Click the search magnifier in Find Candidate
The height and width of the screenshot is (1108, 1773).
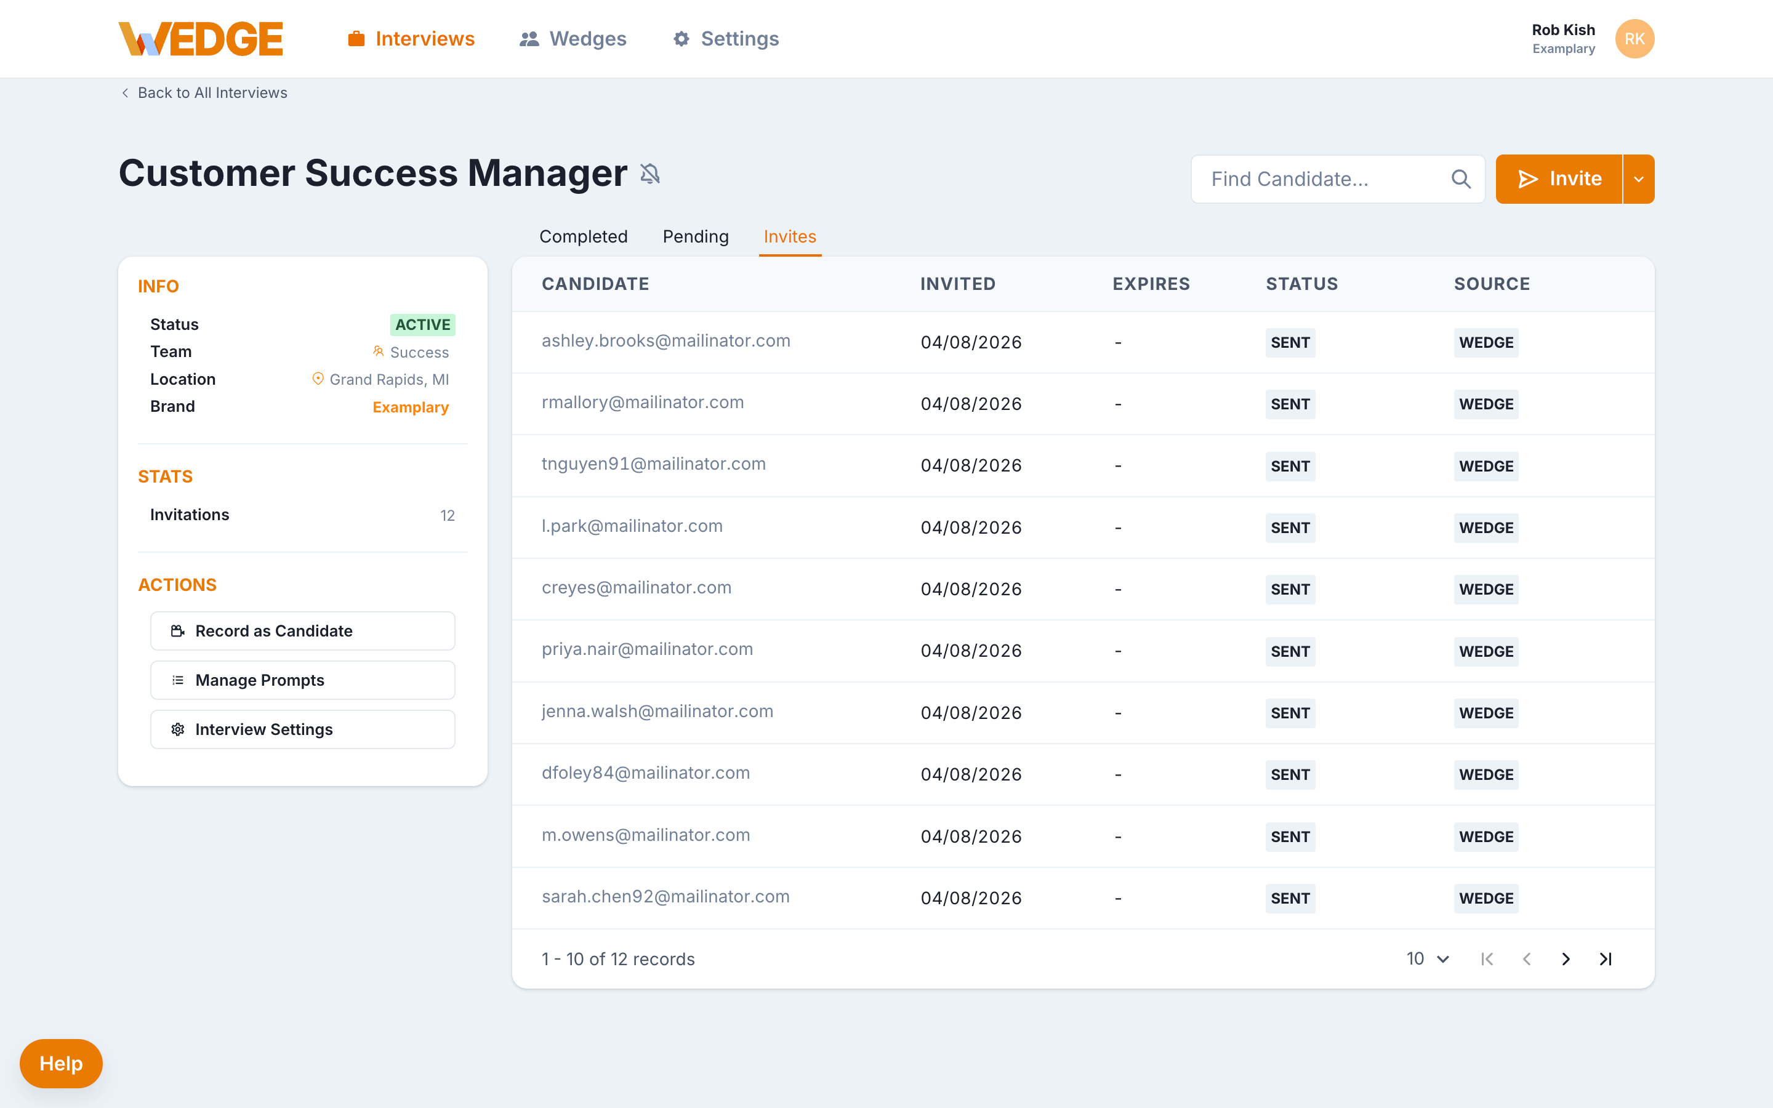1460,178
